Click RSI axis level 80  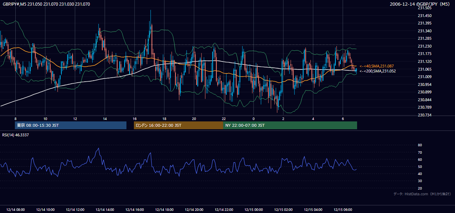[x=420, y=145]
